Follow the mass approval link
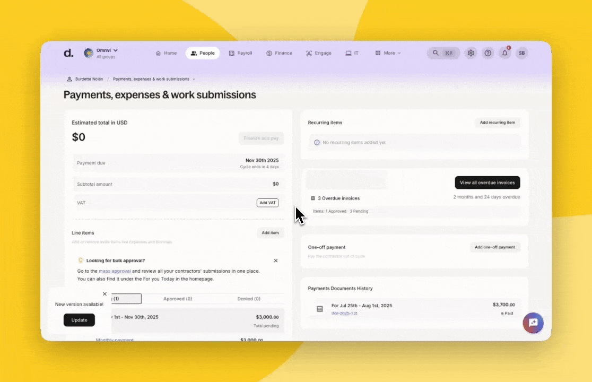Viewport: 592px width, 382px height. 115,271
